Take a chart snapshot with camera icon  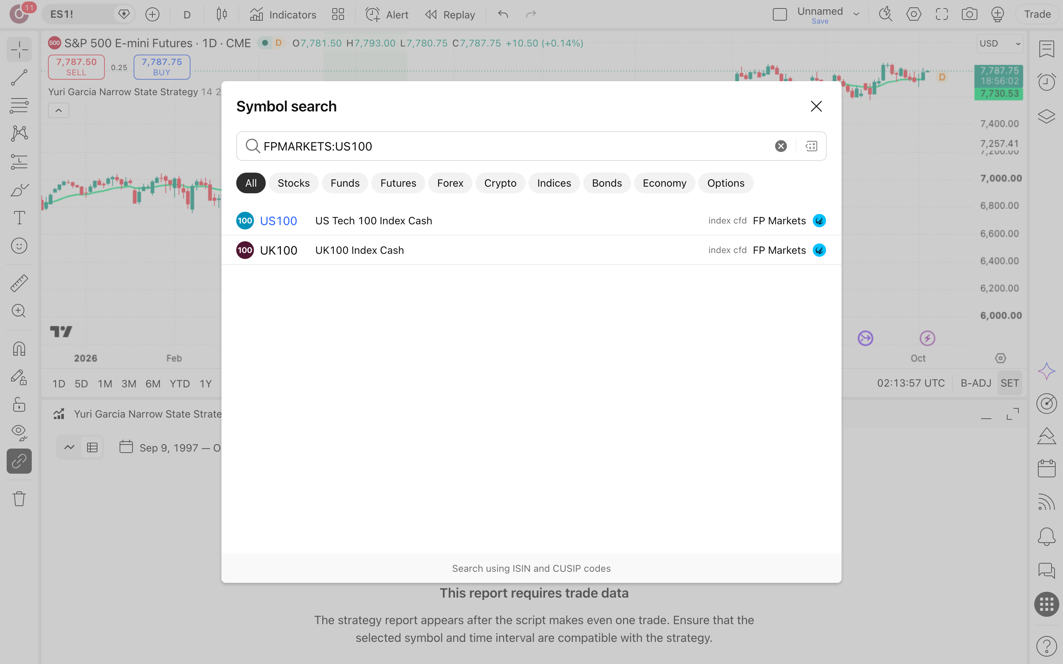pyautogui.click(x=969, y=14)
